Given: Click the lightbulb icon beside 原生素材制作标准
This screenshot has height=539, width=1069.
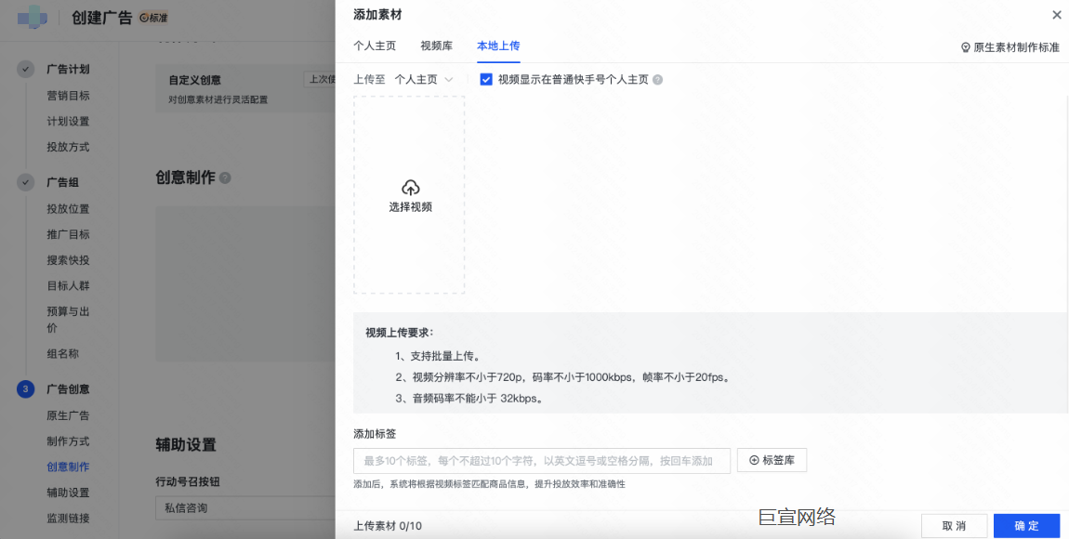Looking at the screenshot, I should (x=966, y=47).
